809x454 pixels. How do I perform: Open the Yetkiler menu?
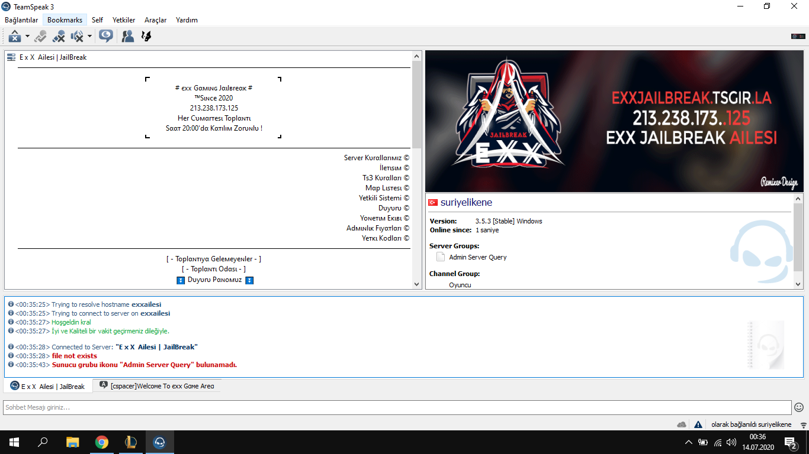tap(124, 20)
